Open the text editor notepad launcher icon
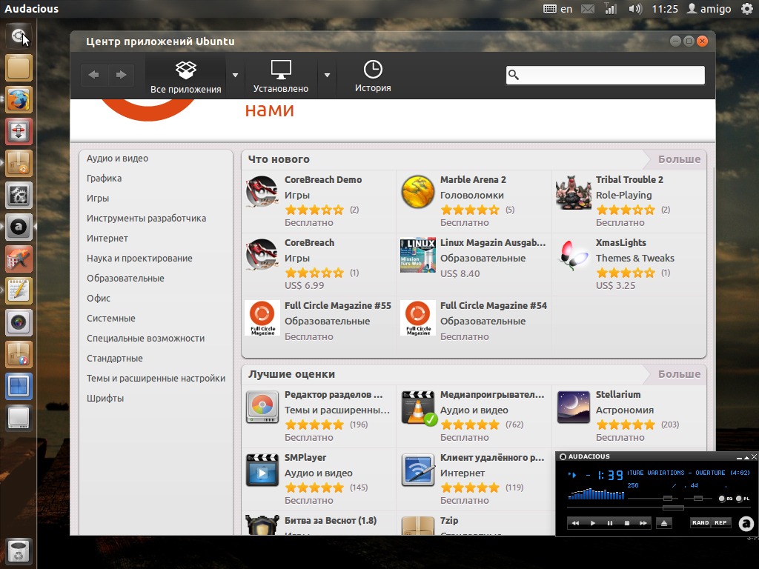 19,290
